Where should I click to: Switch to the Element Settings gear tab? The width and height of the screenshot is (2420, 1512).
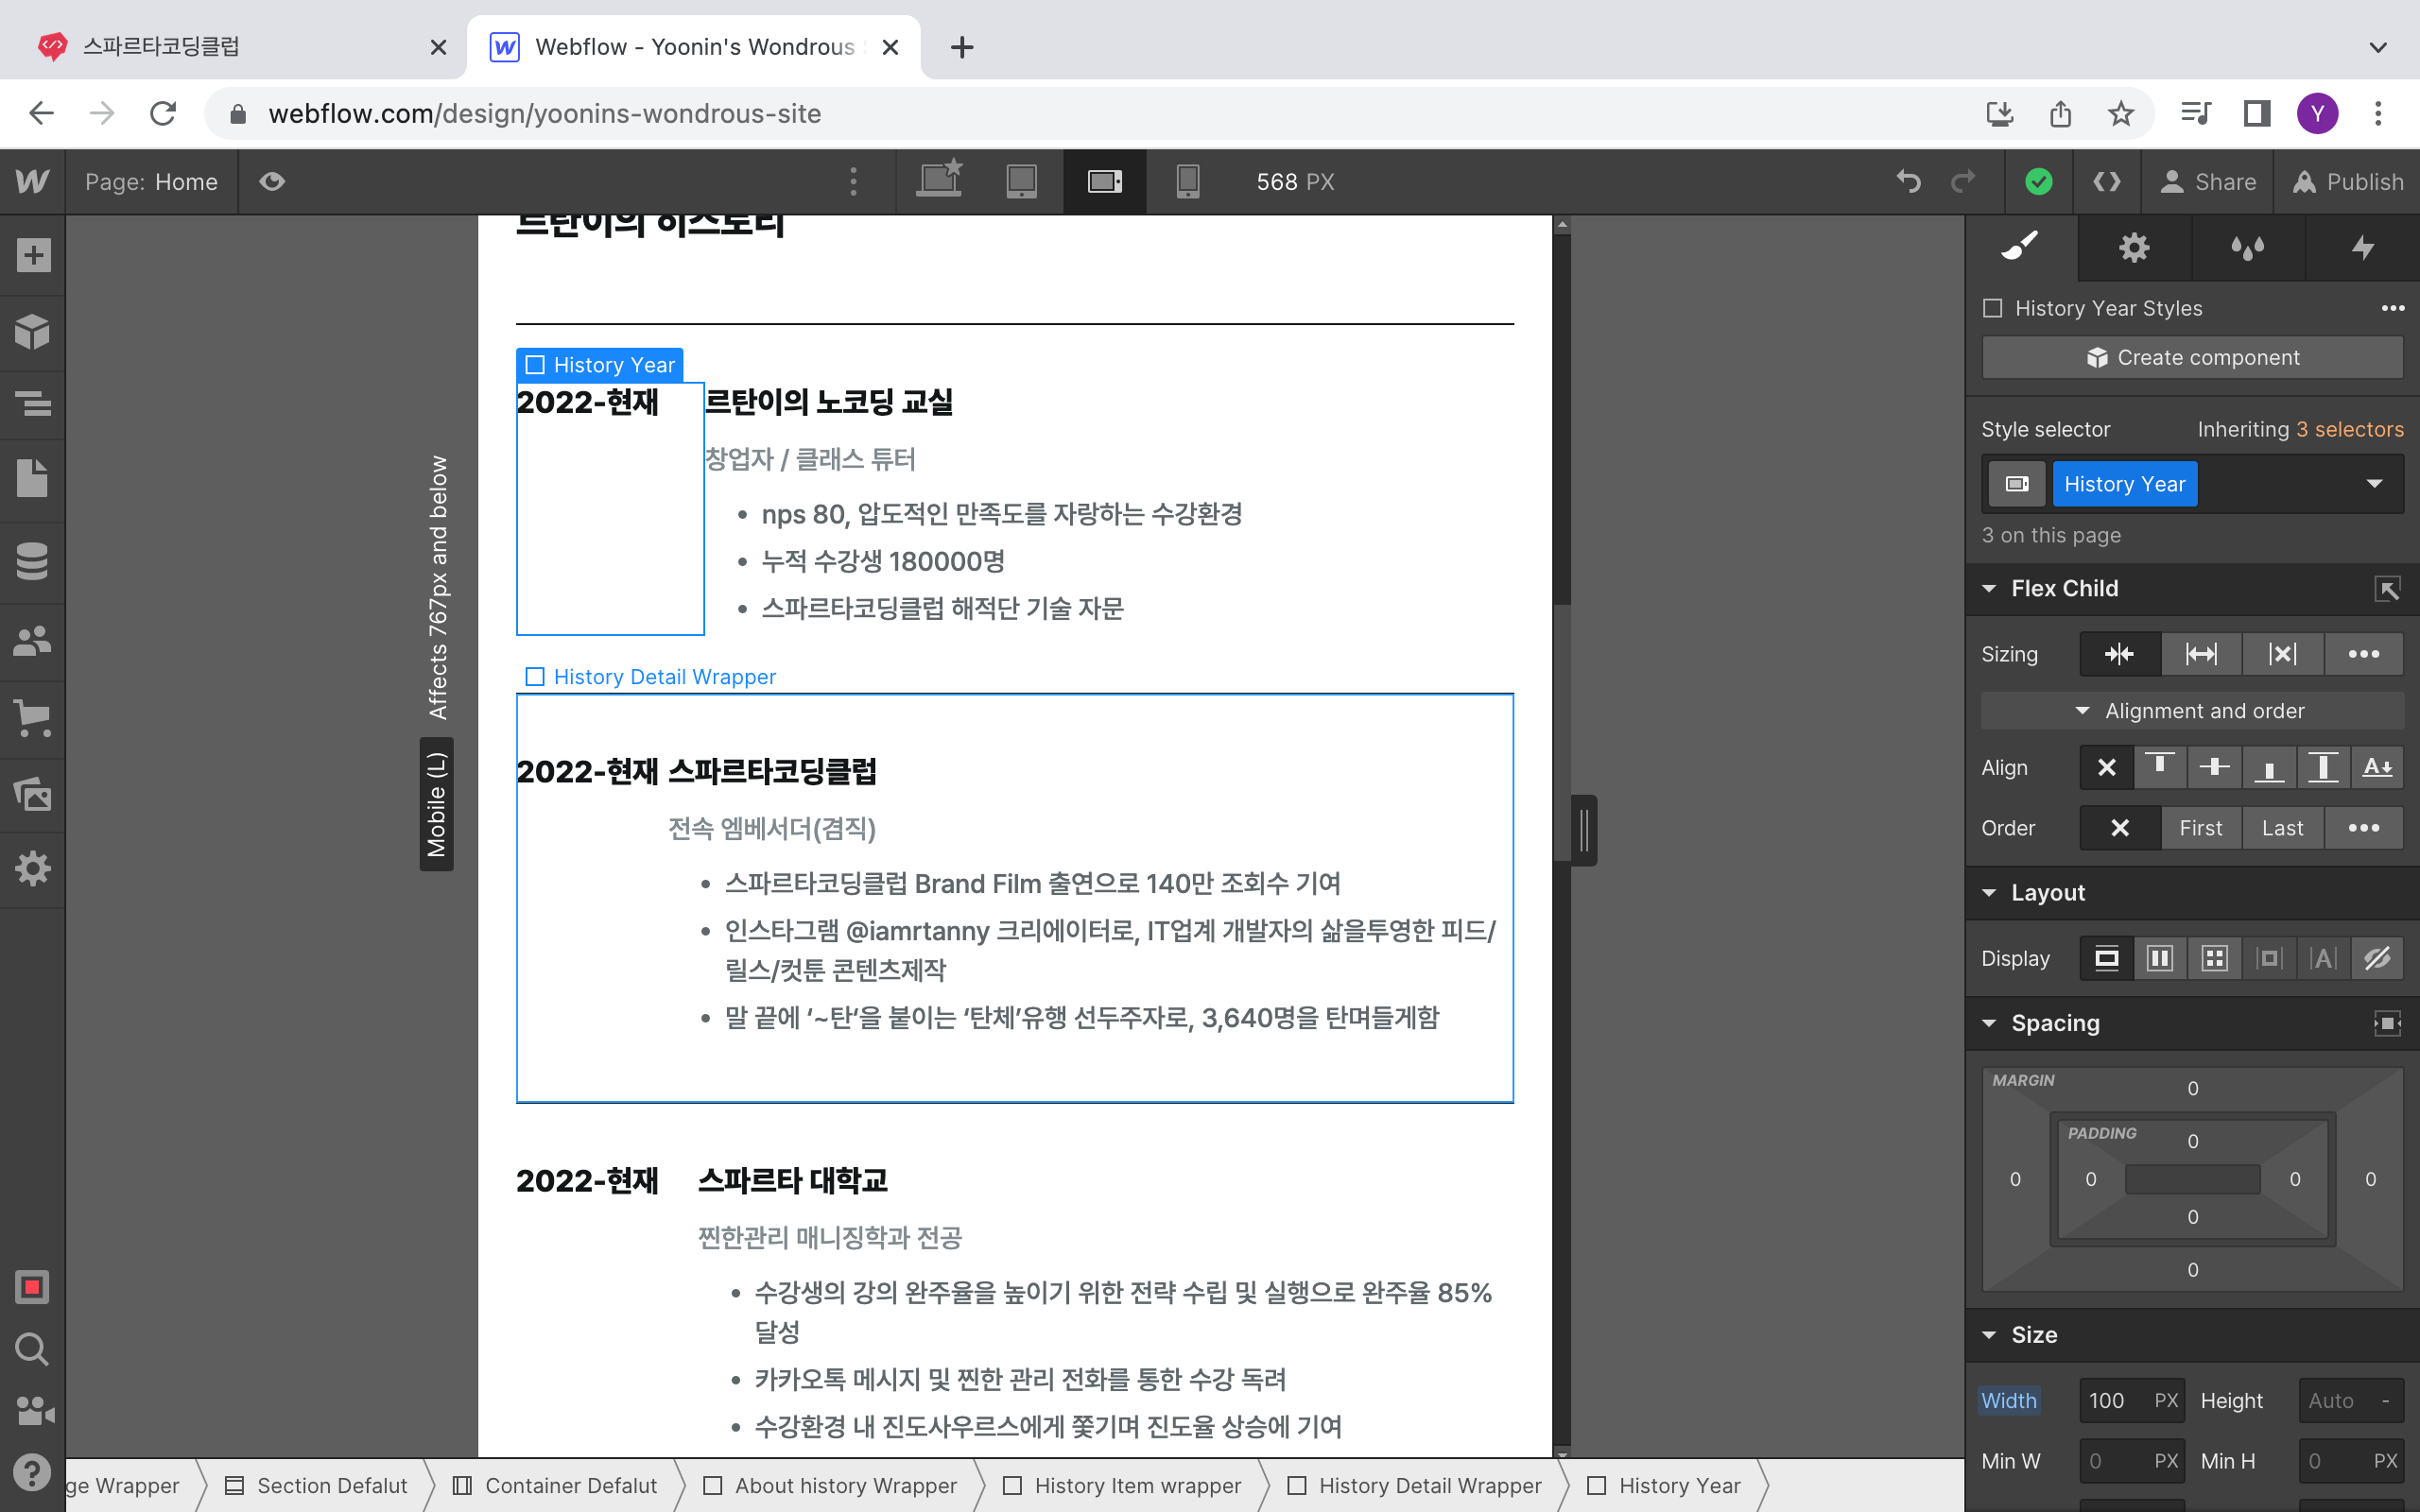pyautogui.click(x=2134, y=247)
